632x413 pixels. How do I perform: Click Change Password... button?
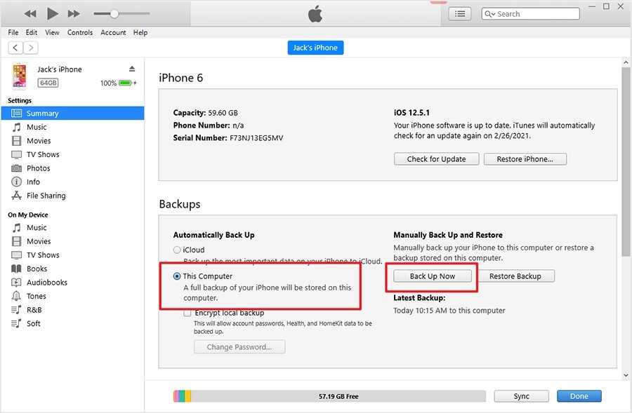pyautogui.click(x=239, y=347)
